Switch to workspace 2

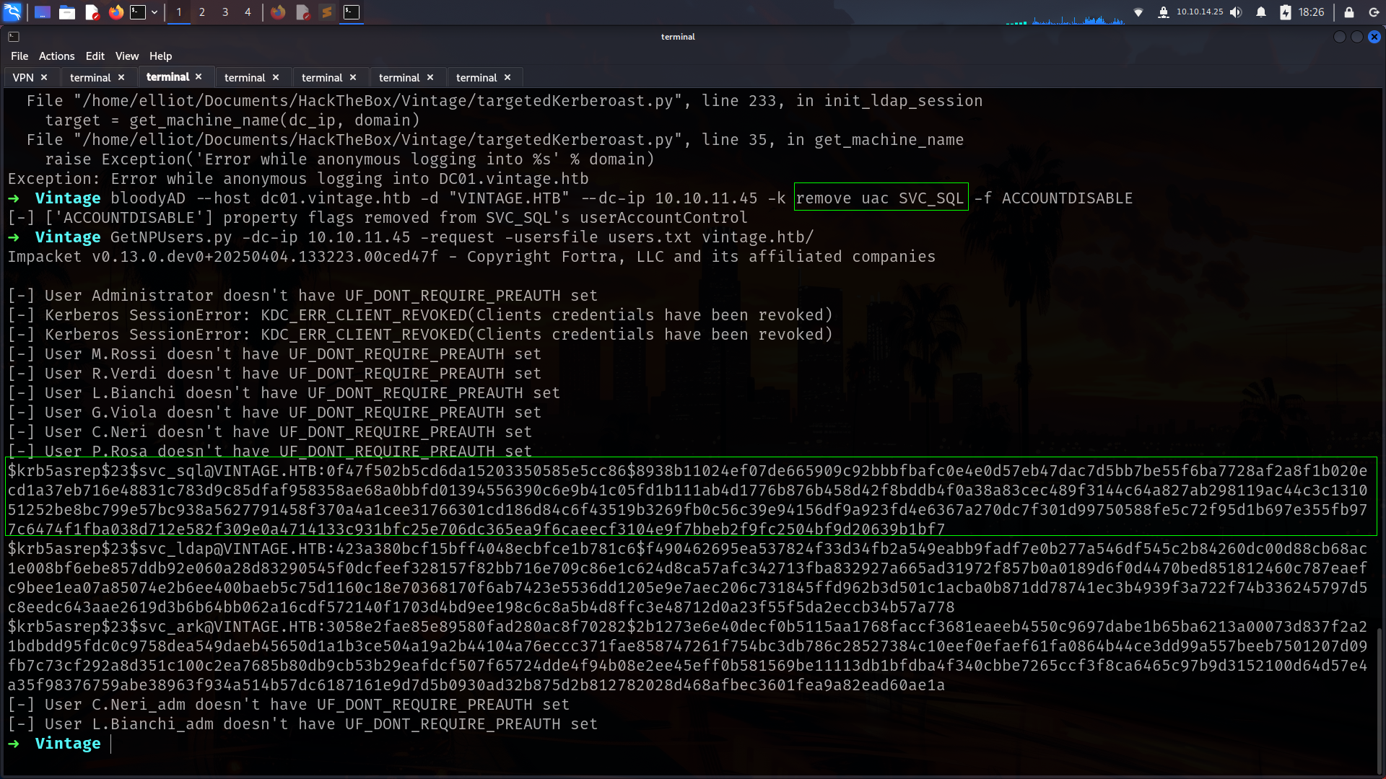tap(202, 12)
